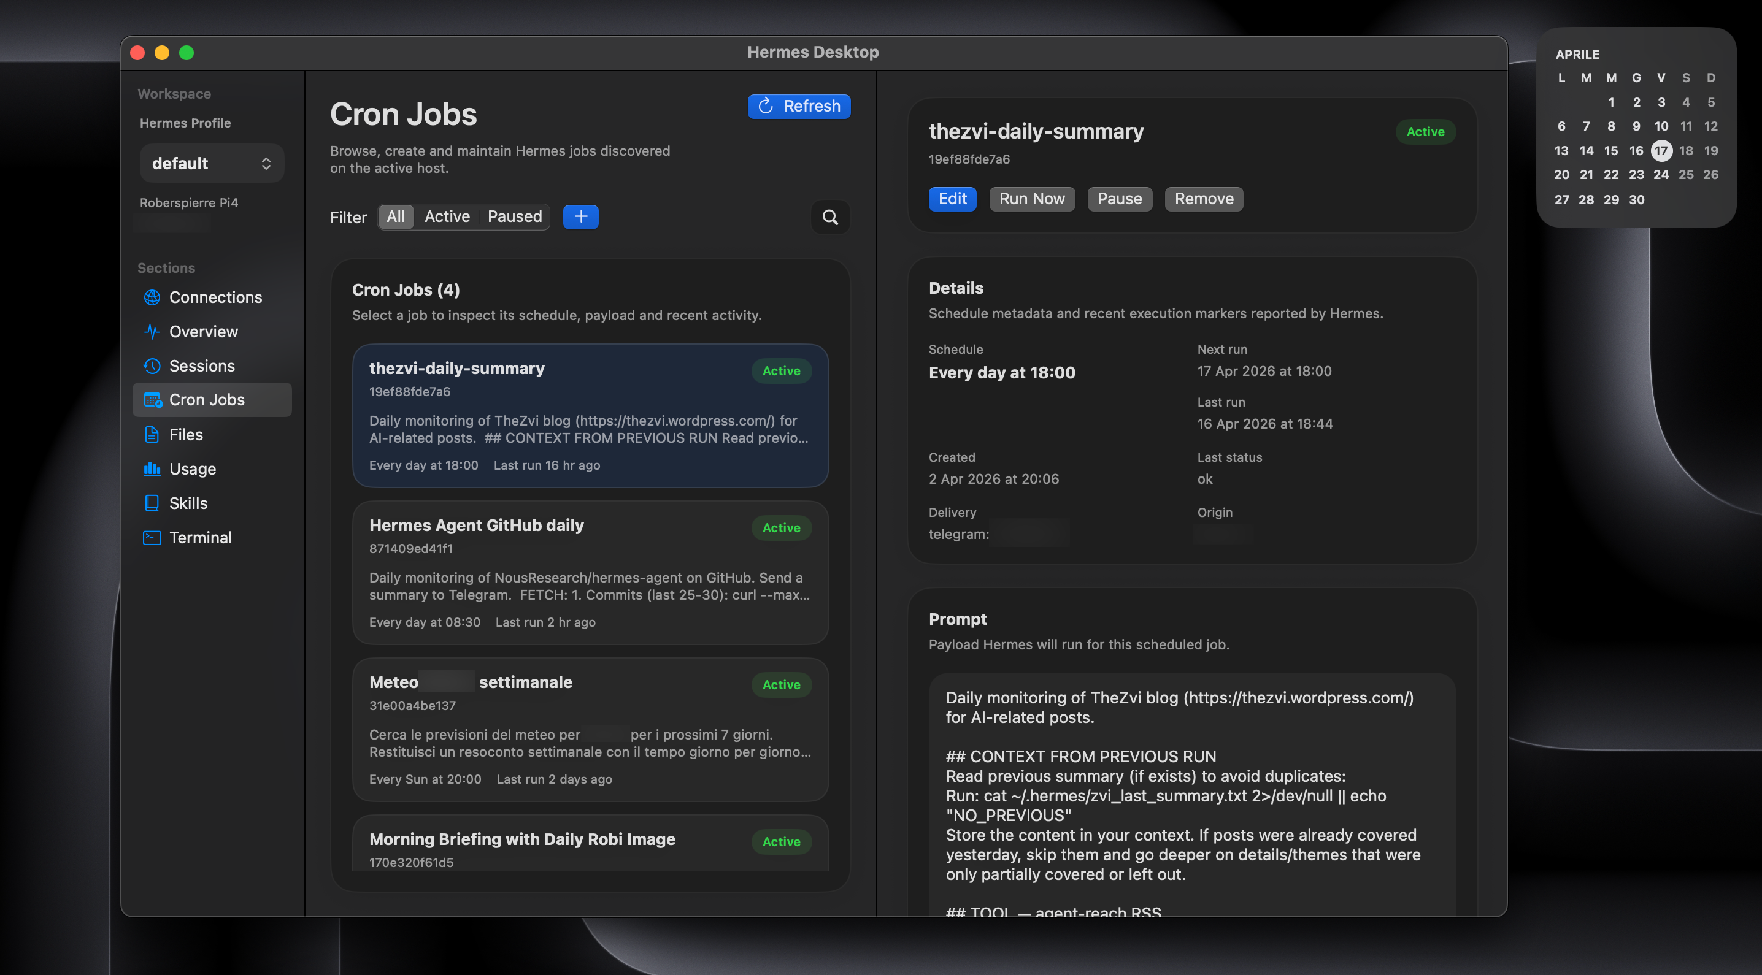1762x975 pixels.
Task: Remove the selected cron job
Action: [x=1203, y=199]
